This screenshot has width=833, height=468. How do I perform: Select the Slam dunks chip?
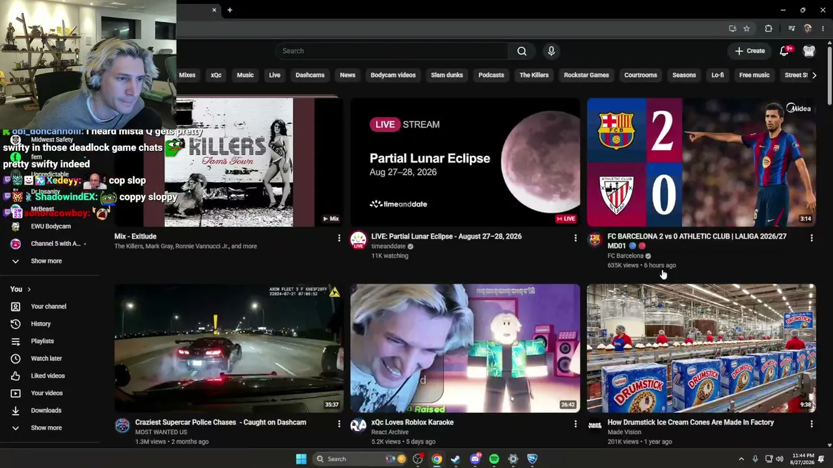point(446,75)
